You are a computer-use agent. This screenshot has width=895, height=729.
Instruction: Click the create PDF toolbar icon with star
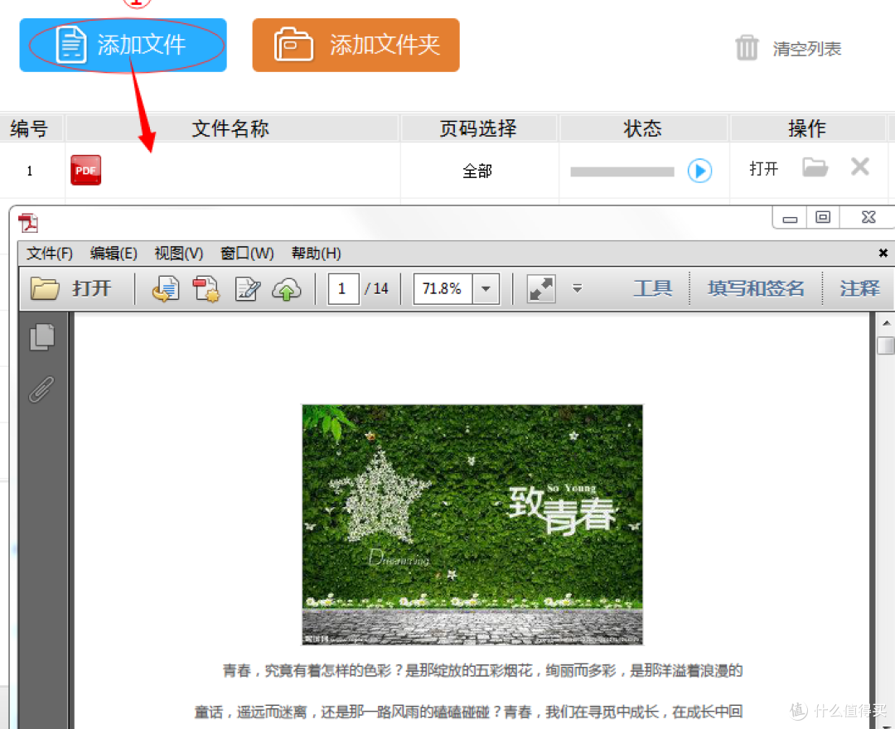206,288
